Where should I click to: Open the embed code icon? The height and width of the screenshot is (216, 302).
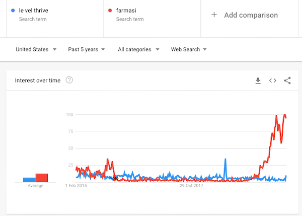272,81
